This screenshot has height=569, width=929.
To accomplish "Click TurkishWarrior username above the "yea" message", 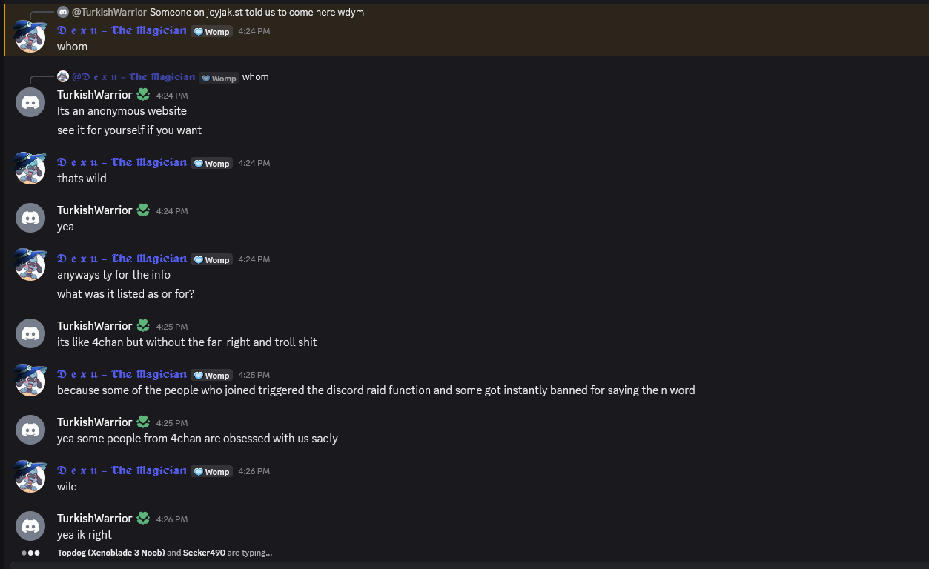I will tap(95, 210).
